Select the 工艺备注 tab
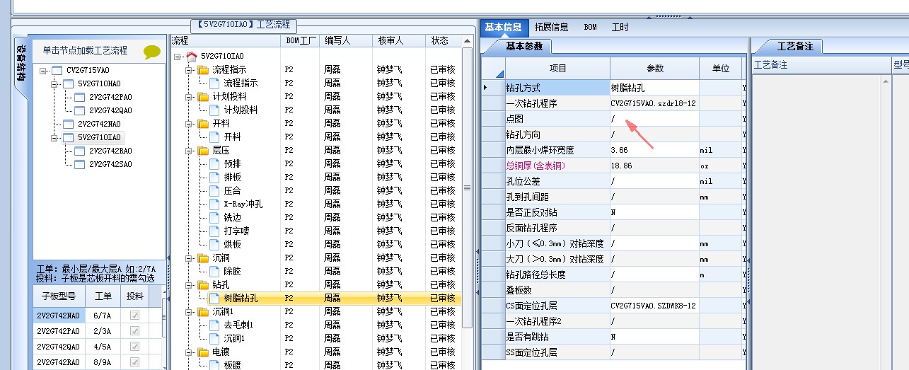The image size is (909, 370). [x=795, y=46]
